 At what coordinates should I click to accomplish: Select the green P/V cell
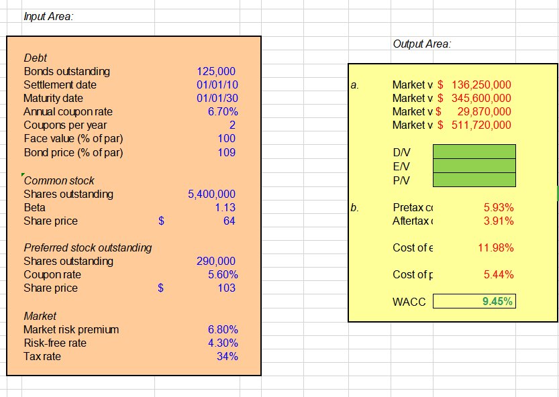tap(474, 179)
